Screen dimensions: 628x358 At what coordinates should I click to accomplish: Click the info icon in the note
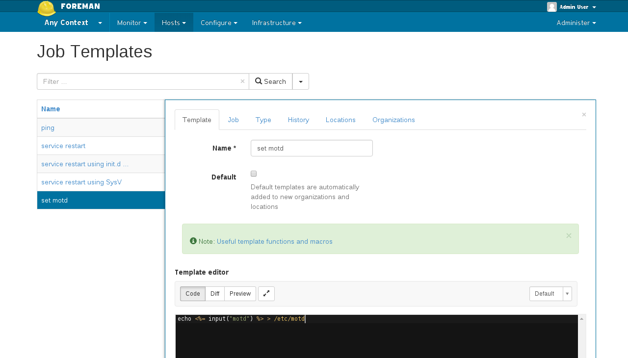tap(193, 241)
